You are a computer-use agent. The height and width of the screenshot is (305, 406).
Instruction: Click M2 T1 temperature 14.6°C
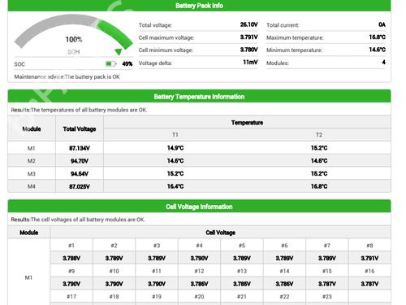(x=175, y=161)
